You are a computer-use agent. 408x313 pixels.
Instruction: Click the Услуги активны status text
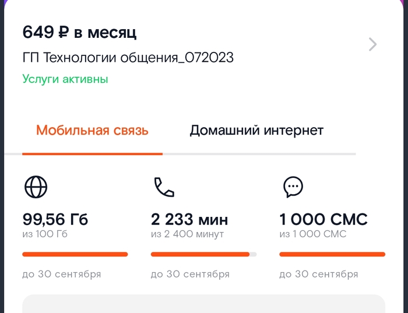(65, 79)
